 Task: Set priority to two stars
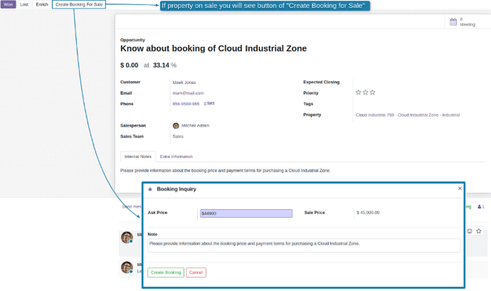point(365,92)
